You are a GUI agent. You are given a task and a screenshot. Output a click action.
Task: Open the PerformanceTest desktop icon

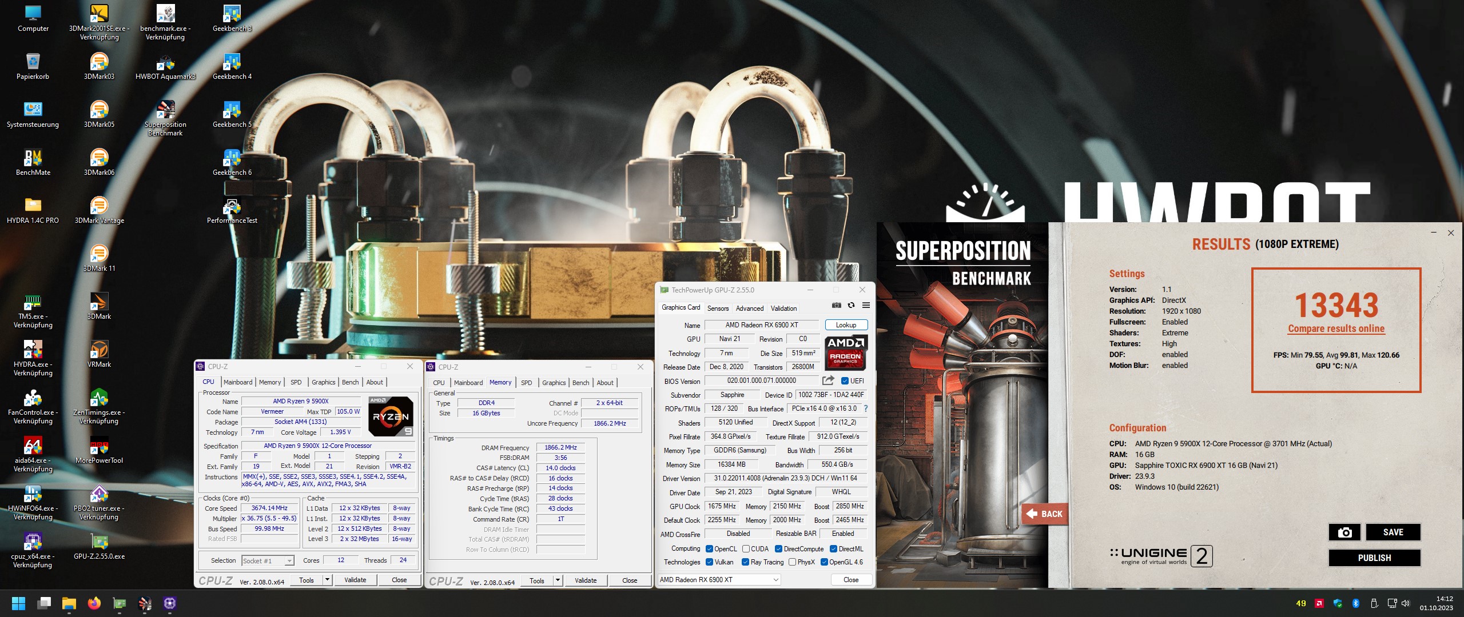tap(232, 210)
